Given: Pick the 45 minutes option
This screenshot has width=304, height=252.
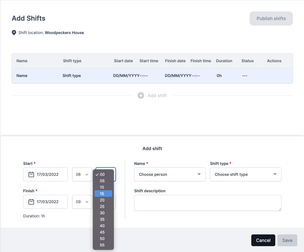Looking at the screenshot, I should 103,232.
